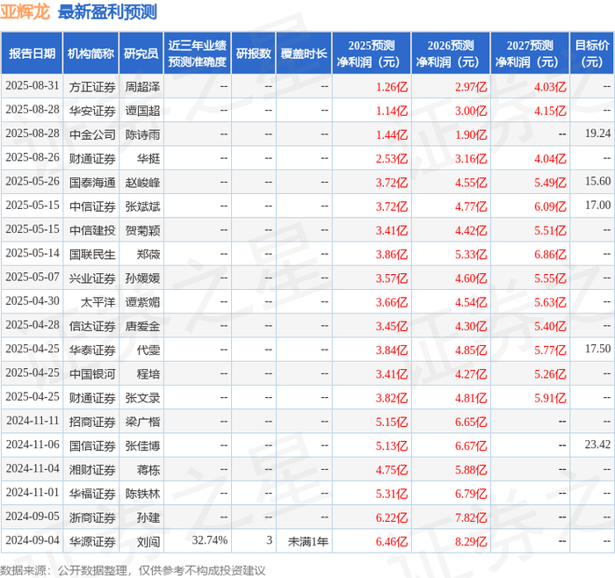Image resolution: width=615 pixels, height=578 pixels.
Task: Click the 覆盖时长 column header
Action: 304,54
